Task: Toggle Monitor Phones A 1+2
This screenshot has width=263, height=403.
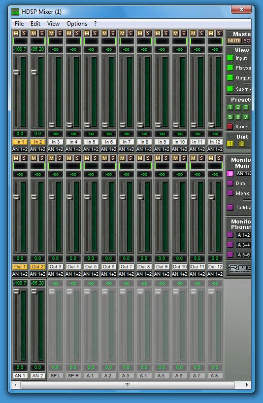Action: pyautogui.click(x=230, y=235)
